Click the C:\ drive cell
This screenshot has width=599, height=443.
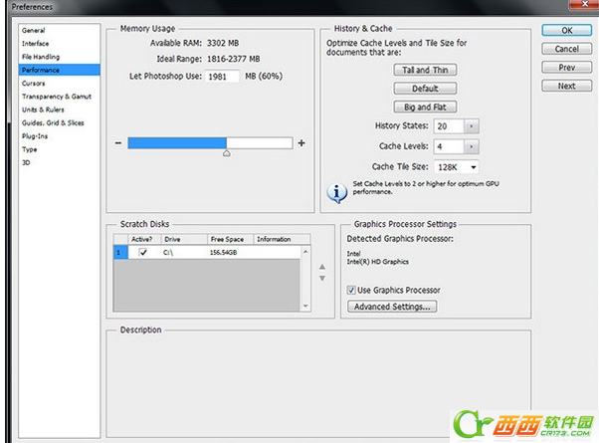(x=168, y=252)
